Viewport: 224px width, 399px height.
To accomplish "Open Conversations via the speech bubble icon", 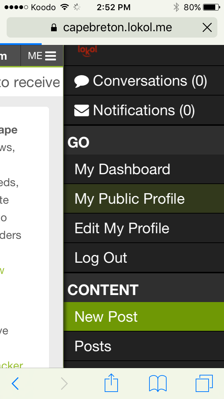I will coord(82,81).
